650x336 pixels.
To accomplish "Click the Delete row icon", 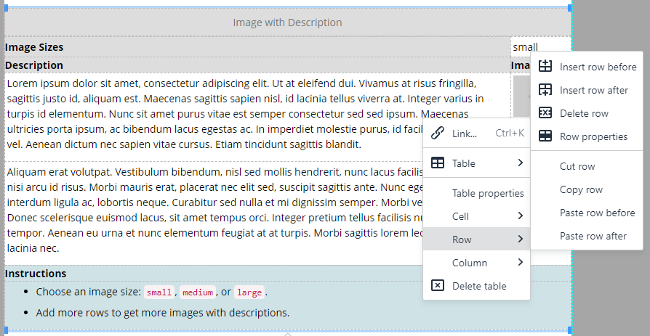I will (x=545, y=113).
